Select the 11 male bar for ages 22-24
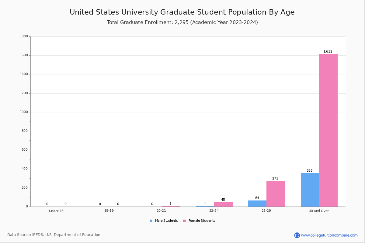The width and height of the screenshot is (365, 243). (205, 206)
